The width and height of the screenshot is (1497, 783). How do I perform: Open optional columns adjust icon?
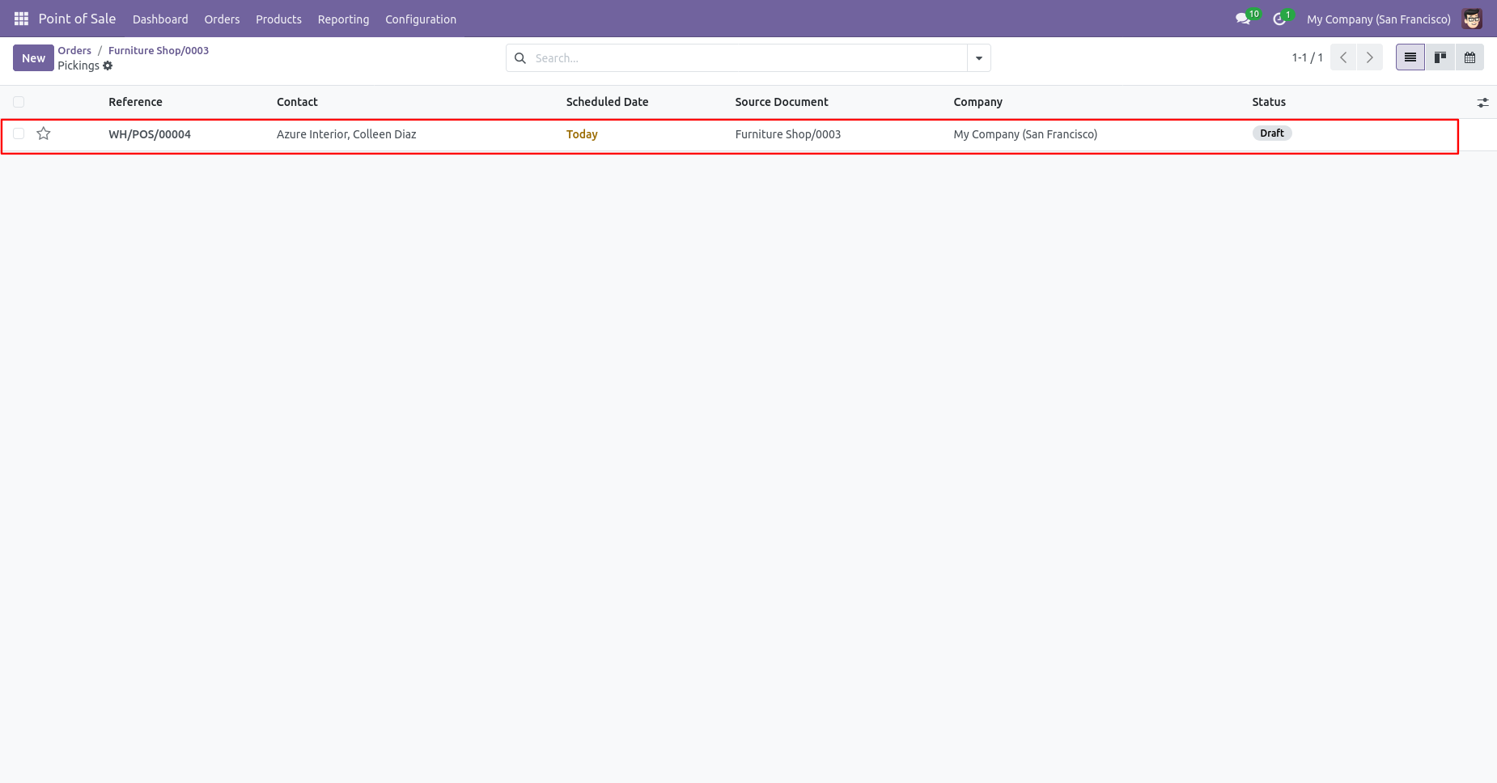(1482, 103)
